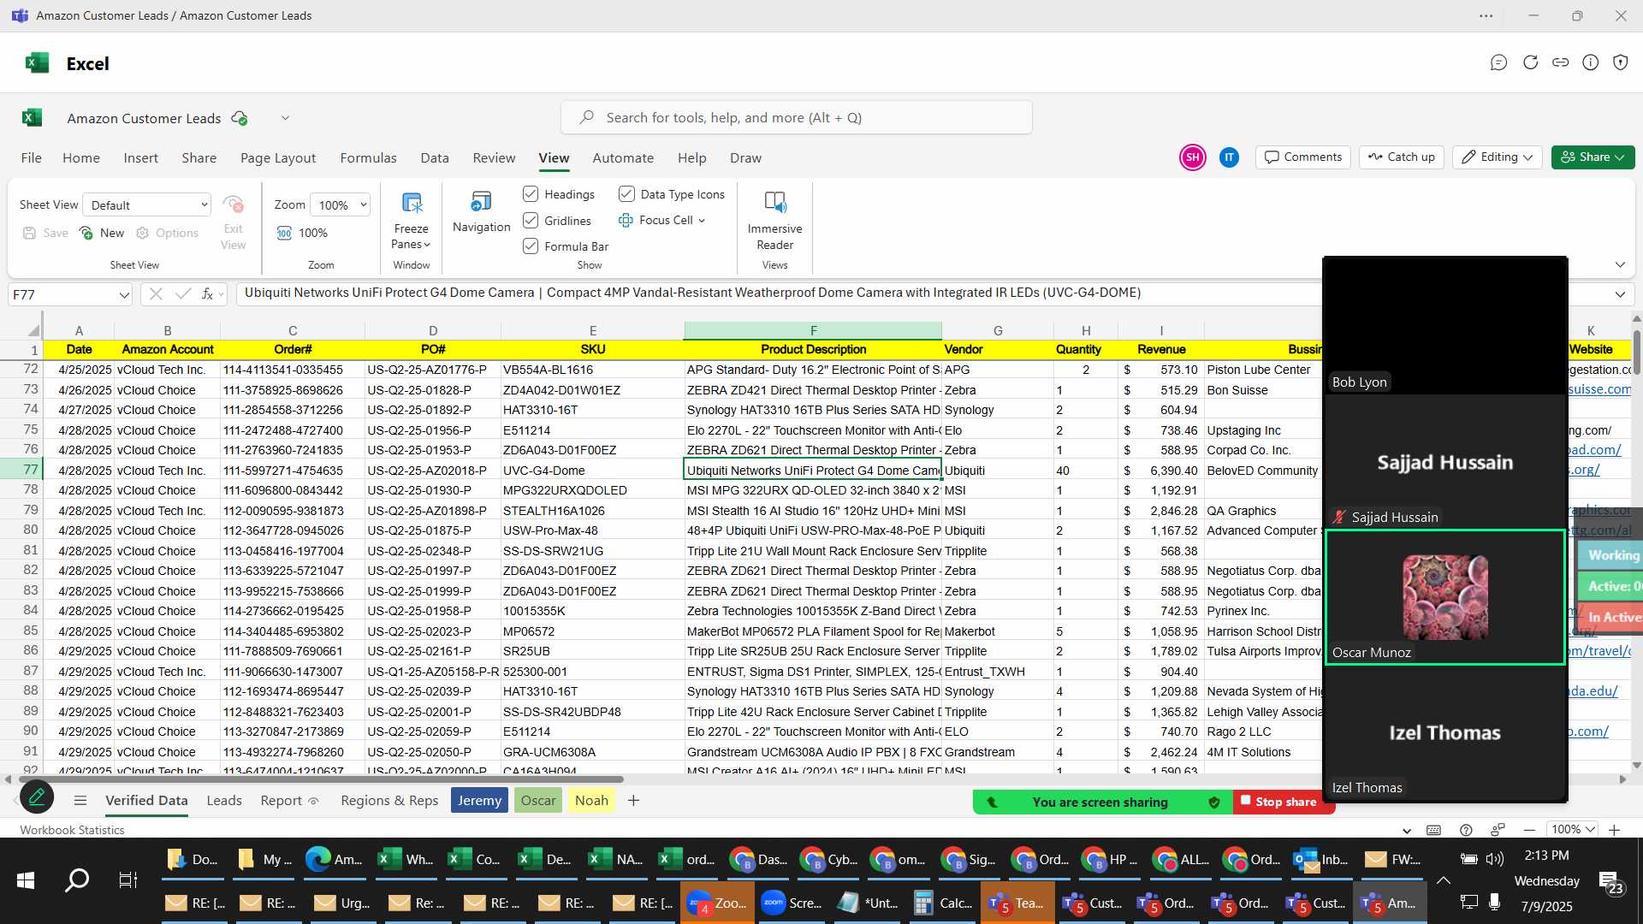Click the Stop share button
Image resolution: width=1643 pixels, height=924 pixels.
1279,802
